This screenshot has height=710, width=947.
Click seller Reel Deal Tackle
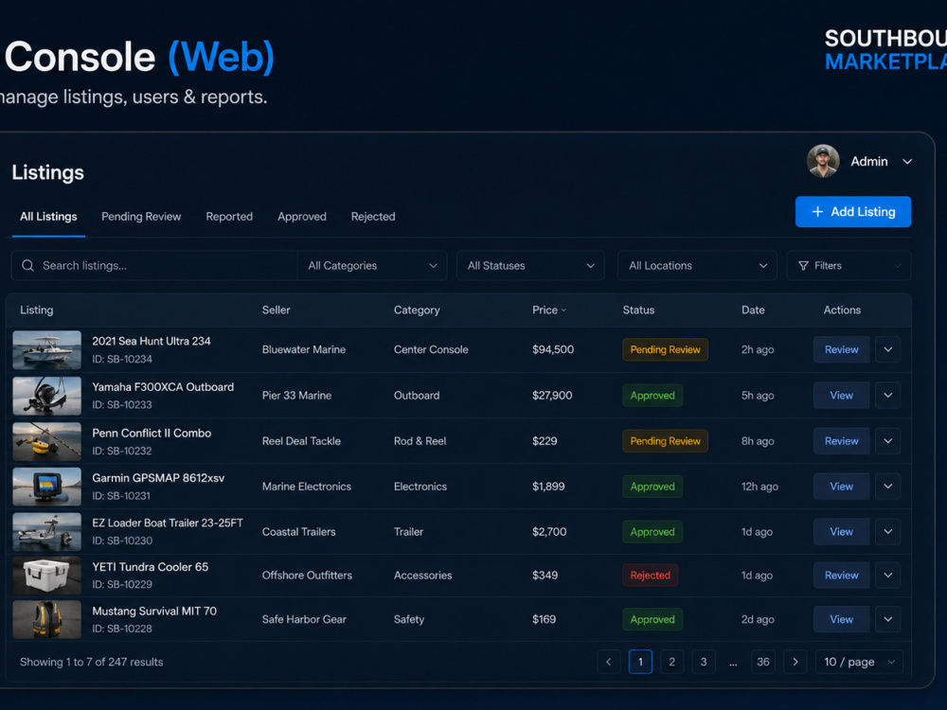[301, 441]
